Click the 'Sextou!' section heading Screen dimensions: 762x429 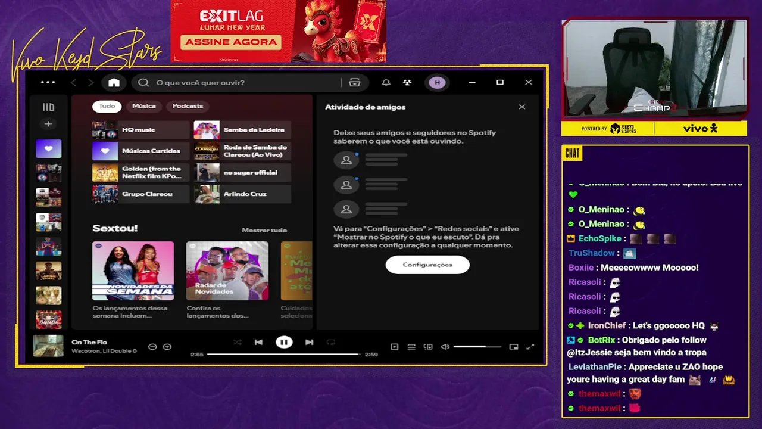[115, 228]
